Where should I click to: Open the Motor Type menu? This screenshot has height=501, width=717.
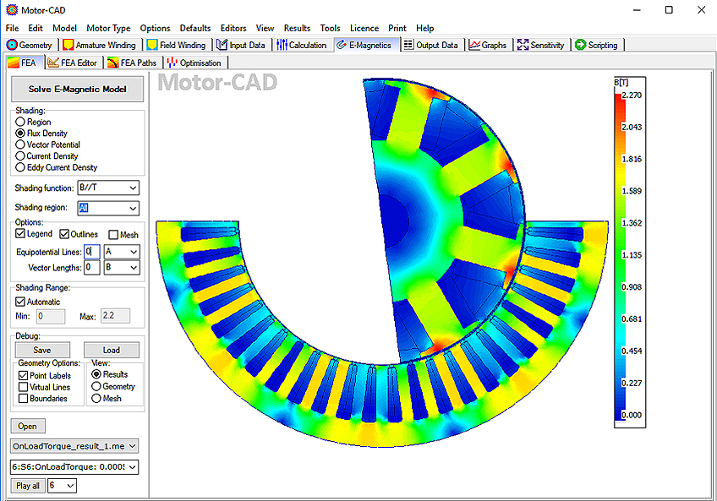tap(108, 28)
